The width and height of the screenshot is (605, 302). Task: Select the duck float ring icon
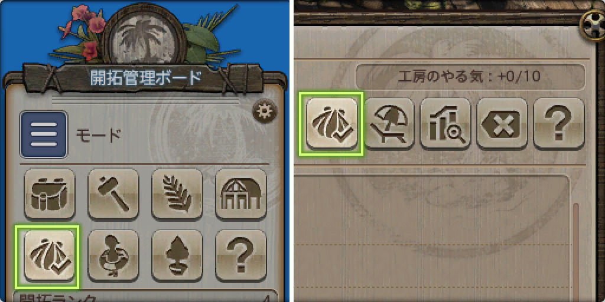[113, 255]
